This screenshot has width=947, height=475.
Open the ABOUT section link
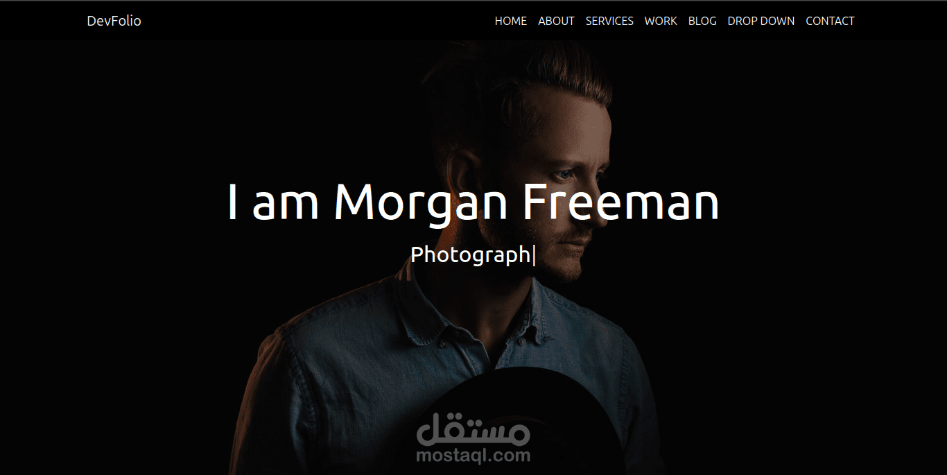[x=556, y=21]
